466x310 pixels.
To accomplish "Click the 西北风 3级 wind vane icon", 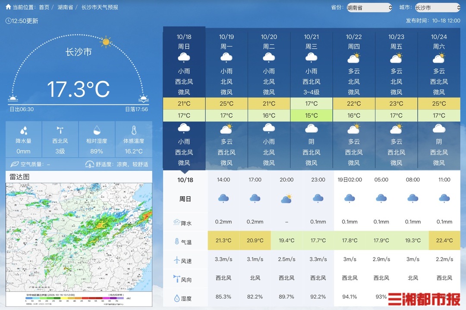I will point(60,130).
